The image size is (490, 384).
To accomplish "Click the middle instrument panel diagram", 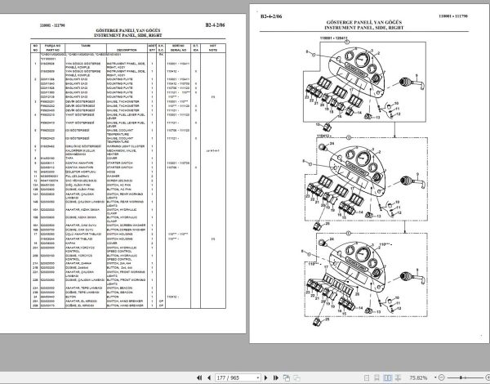I will pyautogui.click(x=366, y=183).
